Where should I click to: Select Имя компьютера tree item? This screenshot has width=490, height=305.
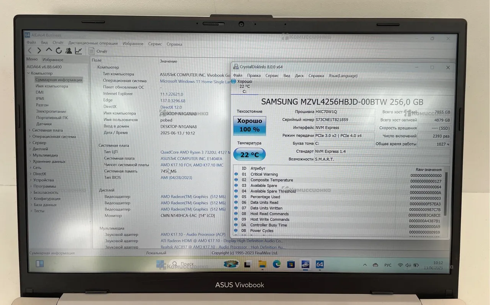[x=52, y=86]
